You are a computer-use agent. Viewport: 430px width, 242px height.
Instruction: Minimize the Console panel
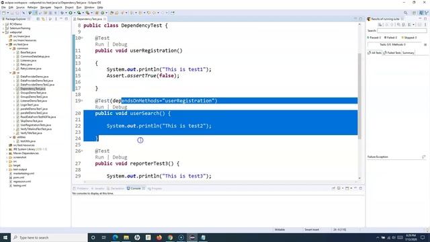point(355,188)
